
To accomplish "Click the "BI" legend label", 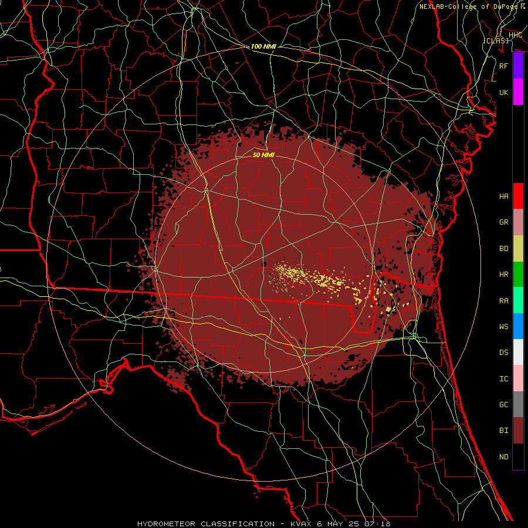I will [504, 431].
